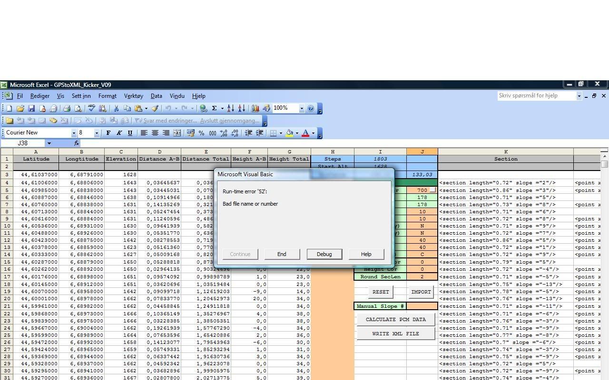Screen dimensions: 609x380
Task: Apply the percent style icon
Action: 202,133
